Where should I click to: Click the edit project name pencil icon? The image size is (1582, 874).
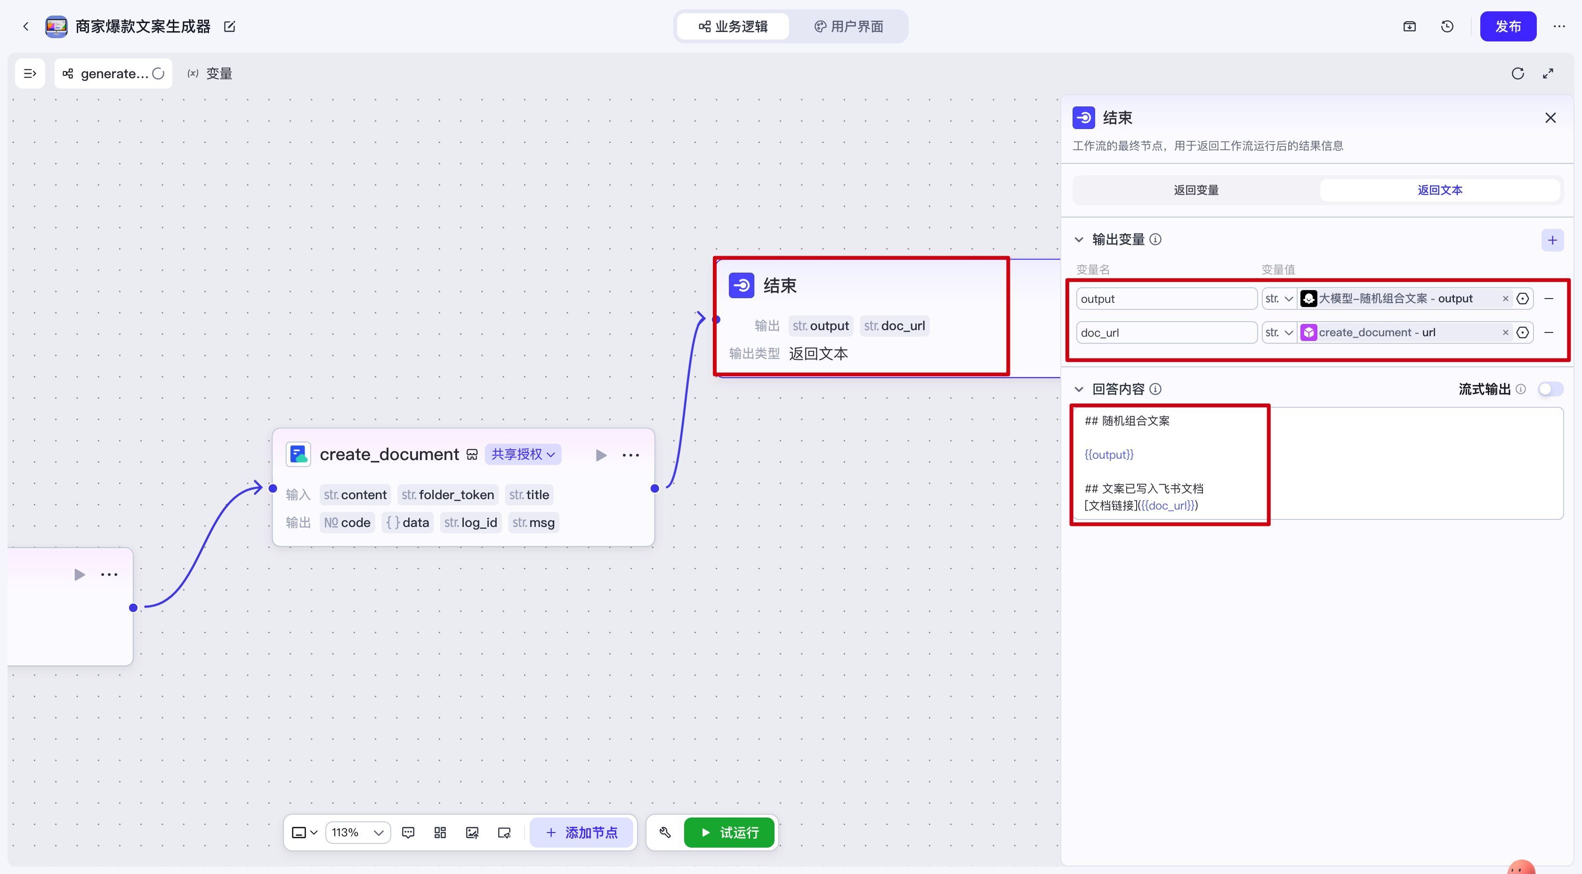[x=230, y=26]
